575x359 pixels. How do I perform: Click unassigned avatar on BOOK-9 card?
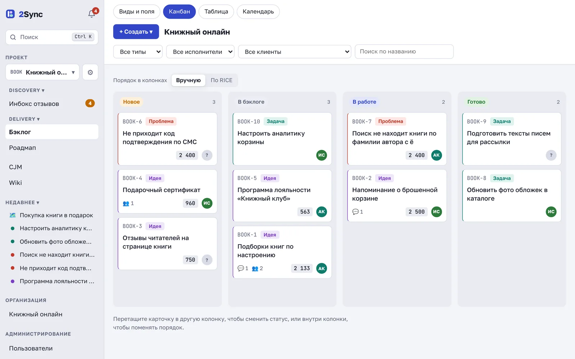coord(551,155)
